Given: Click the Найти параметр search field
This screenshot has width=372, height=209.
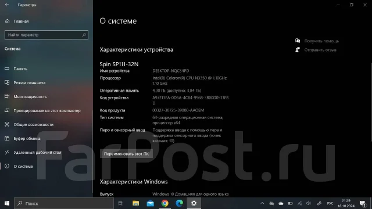Looking at the screenshot, I should 46,35.
